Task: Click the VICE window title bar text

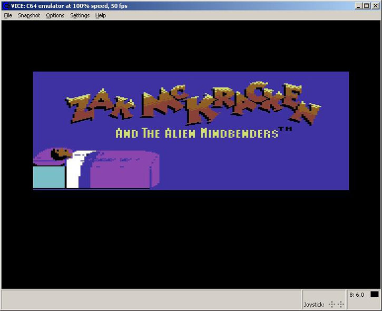Action: [69, 6]
